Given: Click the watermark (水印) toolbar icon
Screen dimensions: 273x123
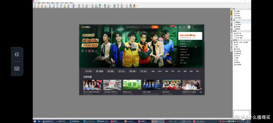Looking at the screenshot, I should pos(127,6).
